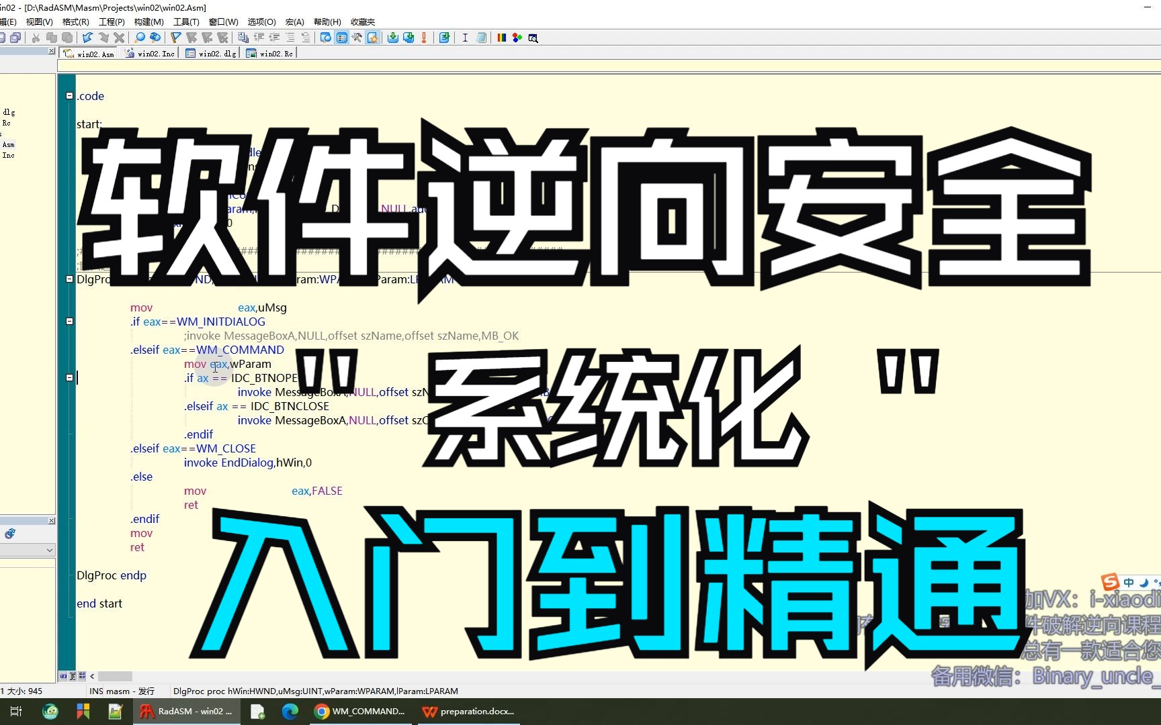Switch to the win02.Rc tab
Viewport: 1161px width, 725px height.
(x=270, y=53)
